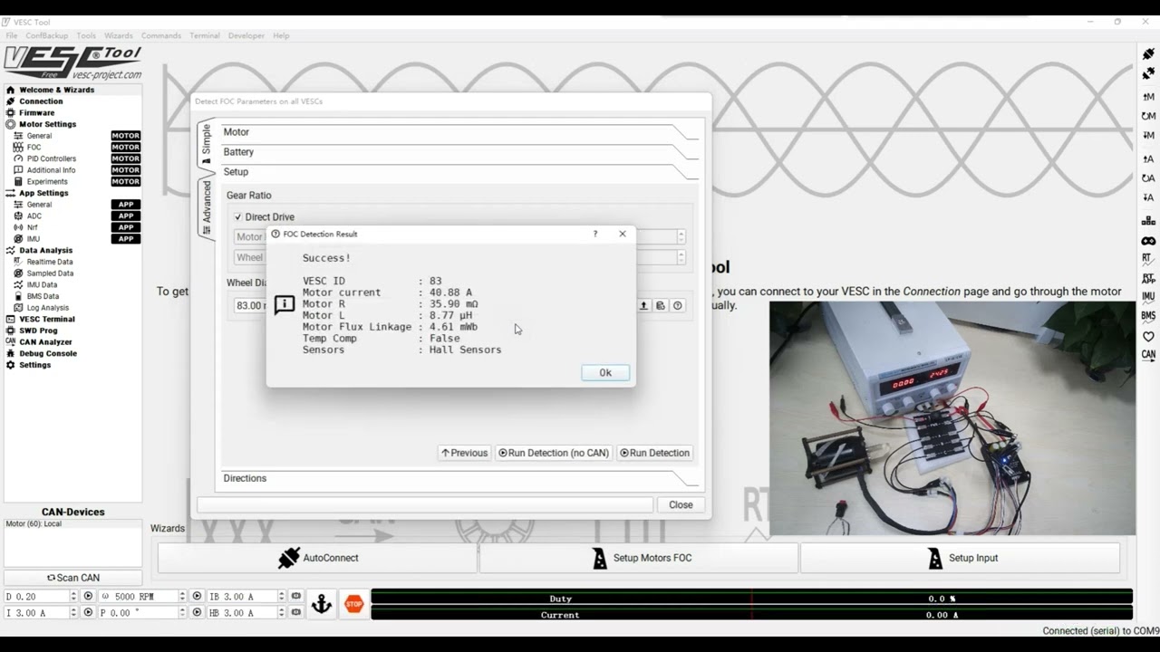Toggle the gamepad keyboard control icon

[x=1148, y=241]
